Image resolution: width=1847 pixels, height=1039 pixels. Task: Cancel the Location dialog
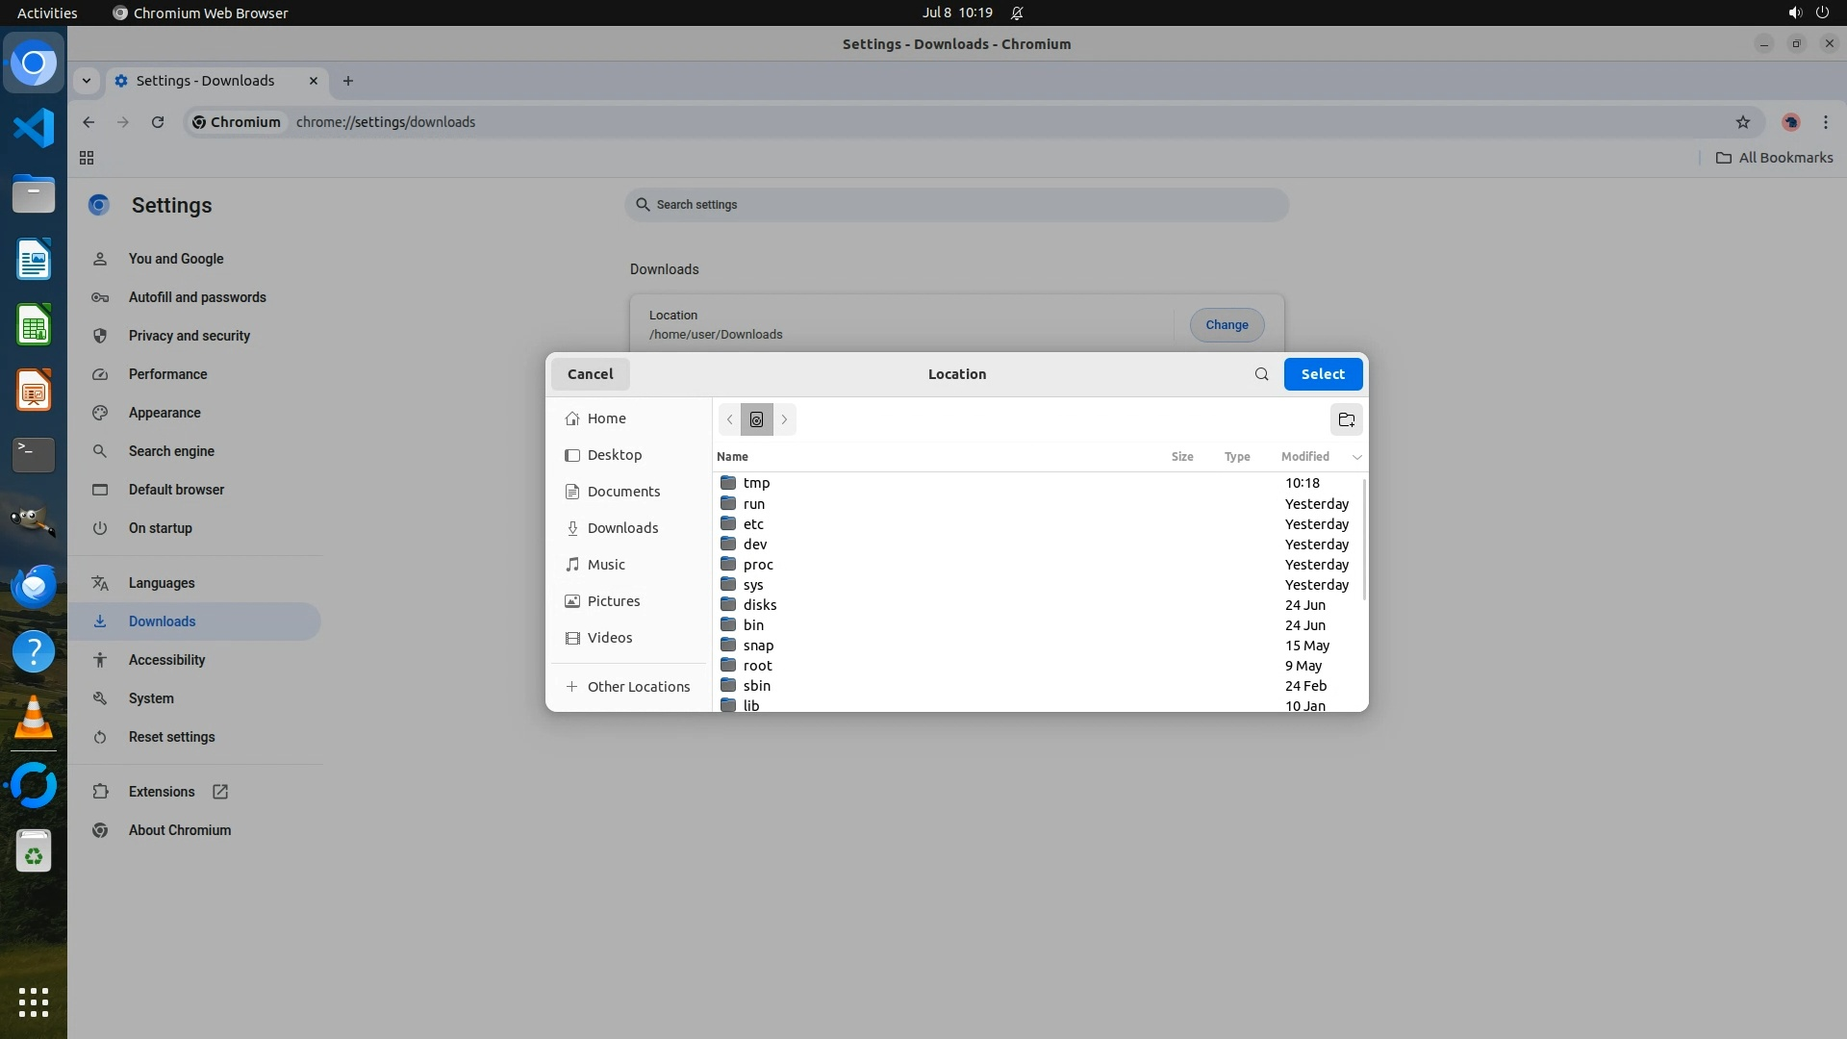(x=590, y=374)
